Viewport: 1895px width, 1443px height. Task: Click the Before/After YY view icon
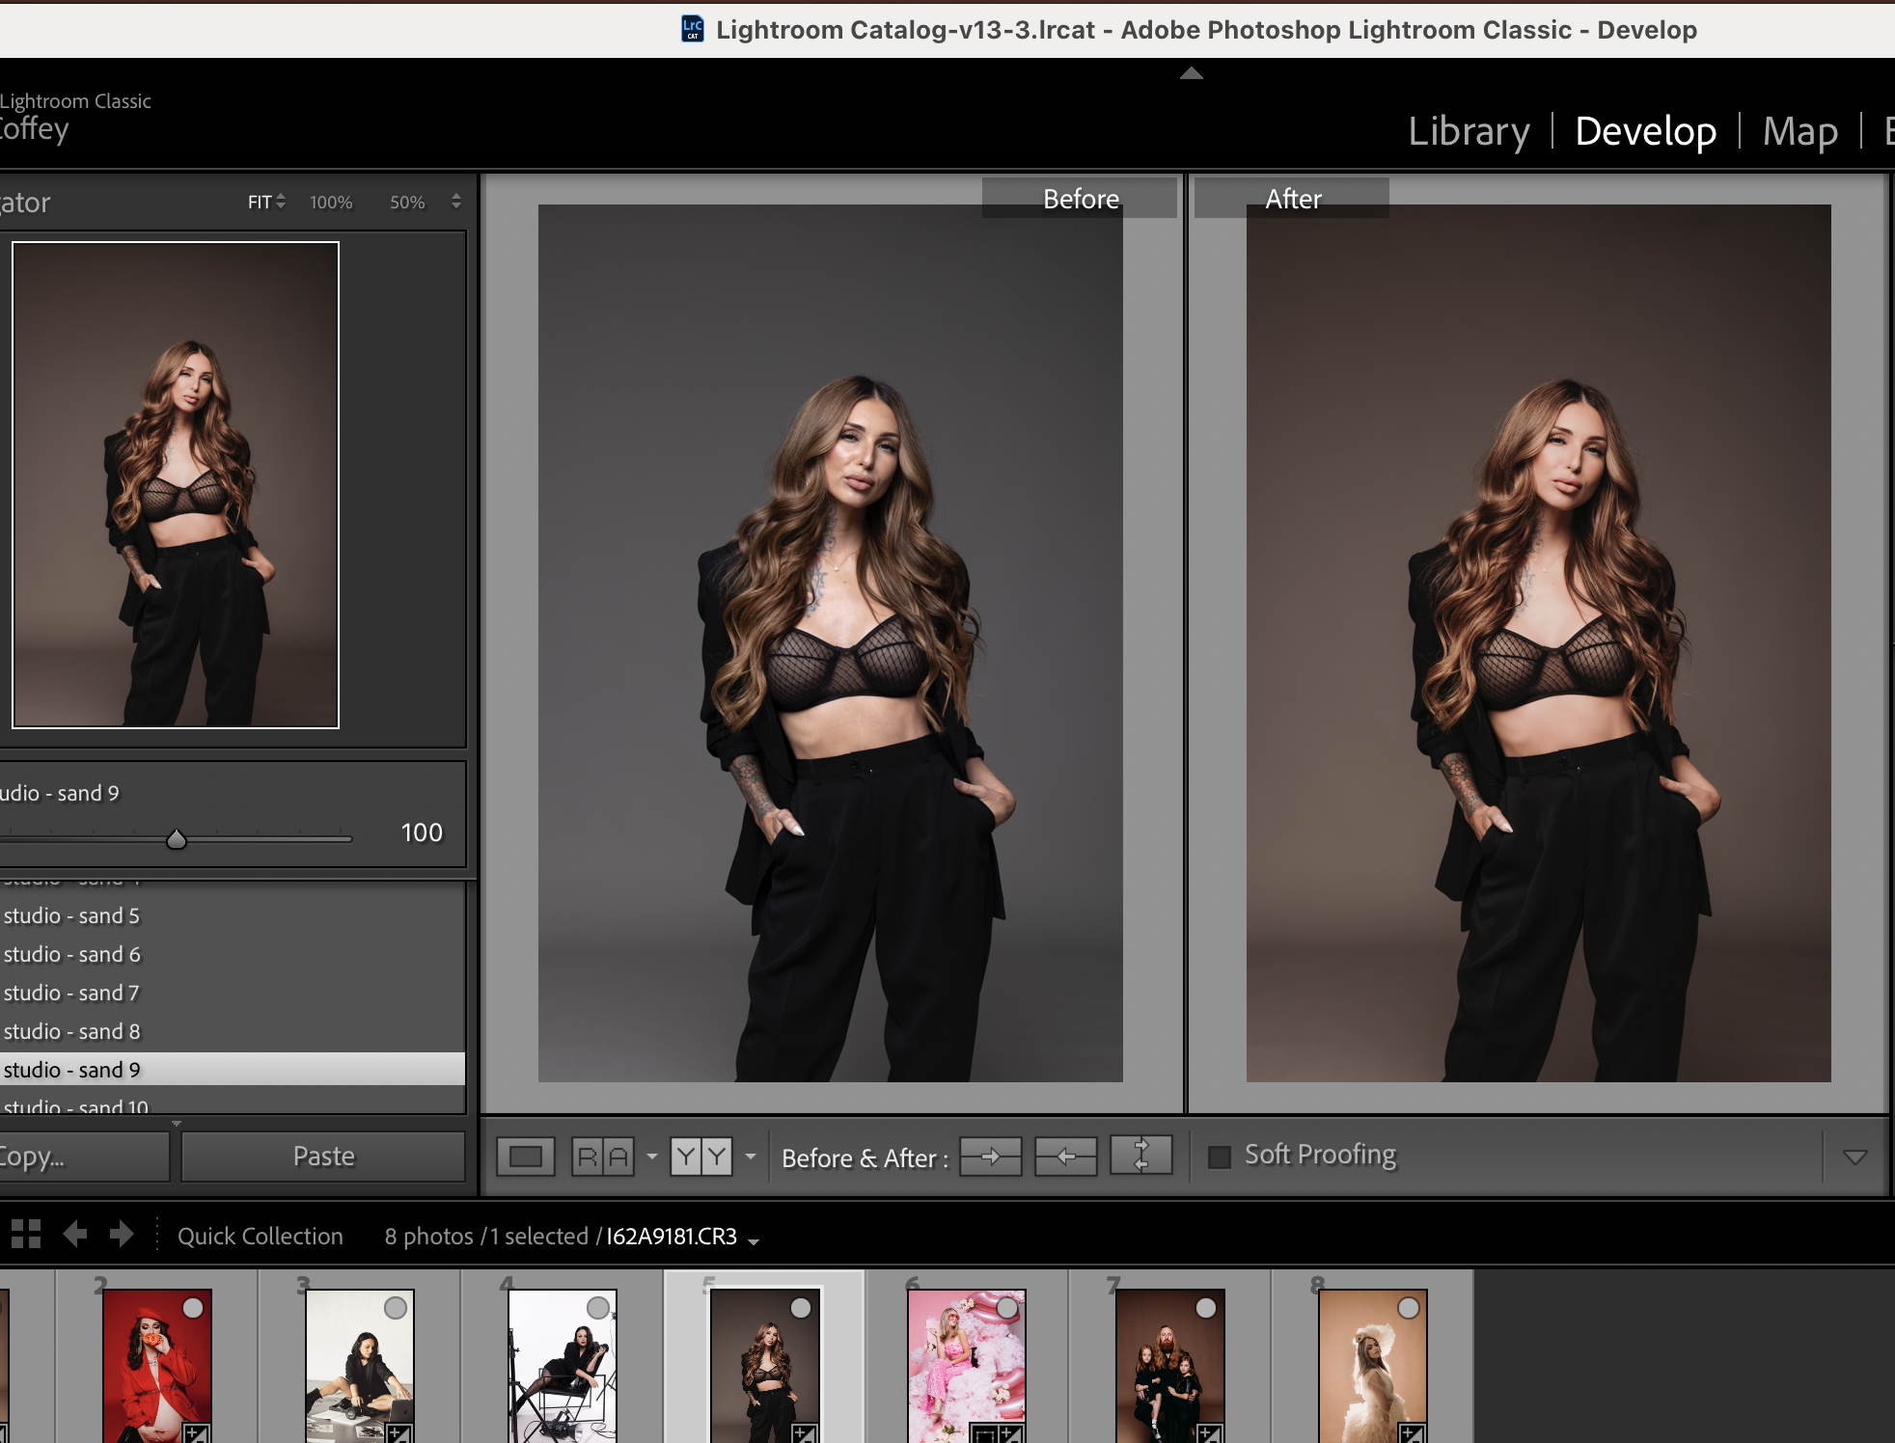[x=701, y=1157]
